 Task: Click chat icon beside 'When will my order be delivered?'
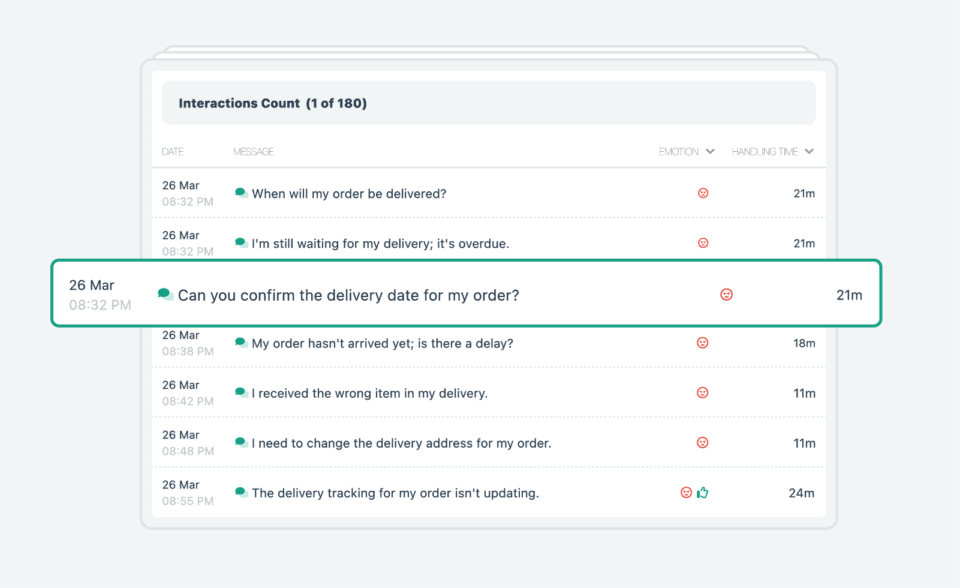click(241, 193)
